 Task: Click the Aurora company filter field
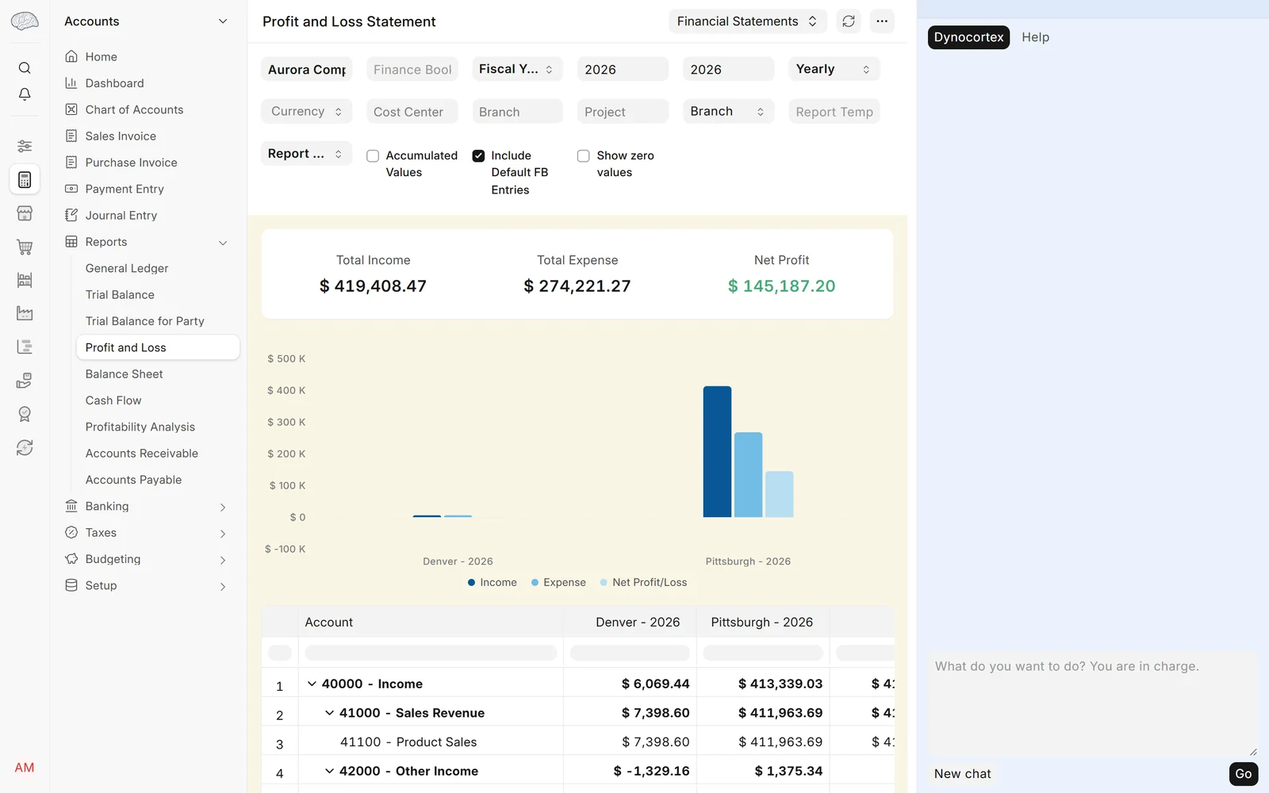(x=306, y=69)
